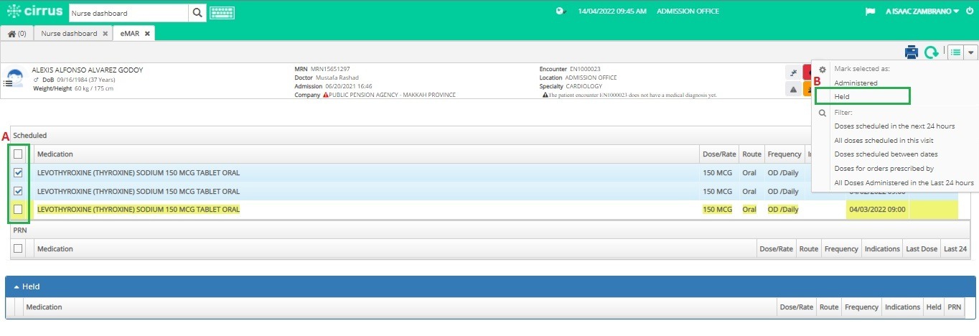Toggle the PRN select-all checkbox

click(x=18, y=248)
